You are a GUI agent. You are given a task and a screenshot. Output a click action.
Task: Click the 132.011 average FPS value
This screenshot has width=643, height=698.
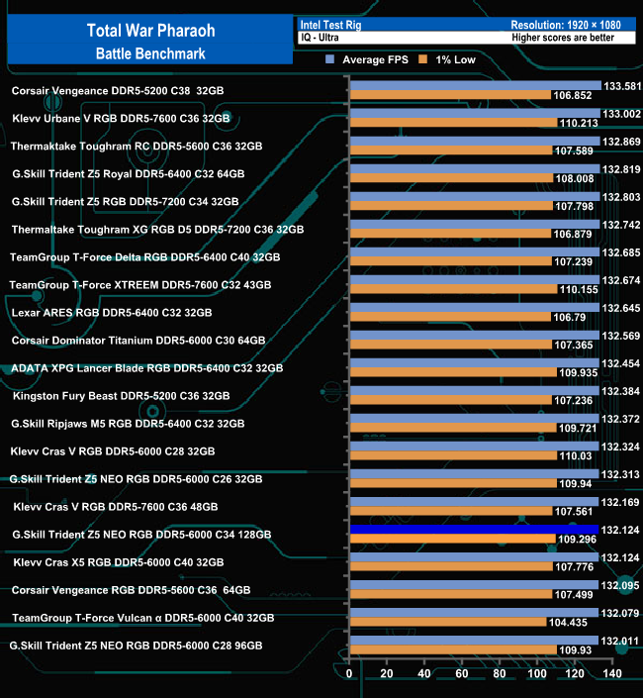coord(619,641)
